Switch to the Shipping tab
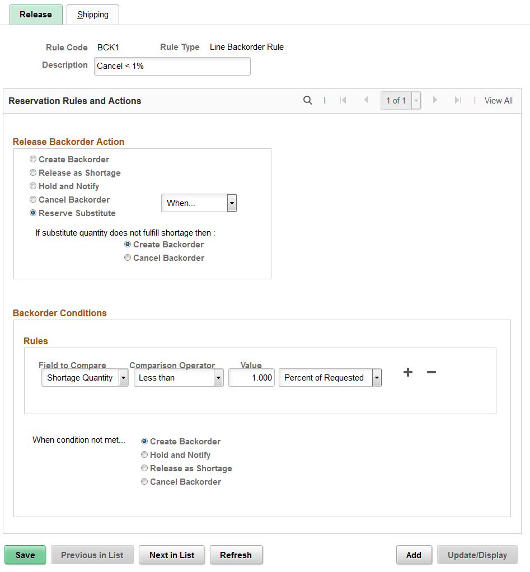530x572 pixels. (x=92, y=15)
